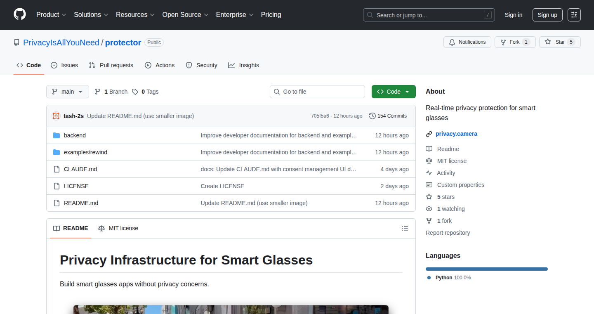Click the note icon next to Custom properties
Image resolution: width=594 pixels, height=314 pixels.
click(429, 185)
